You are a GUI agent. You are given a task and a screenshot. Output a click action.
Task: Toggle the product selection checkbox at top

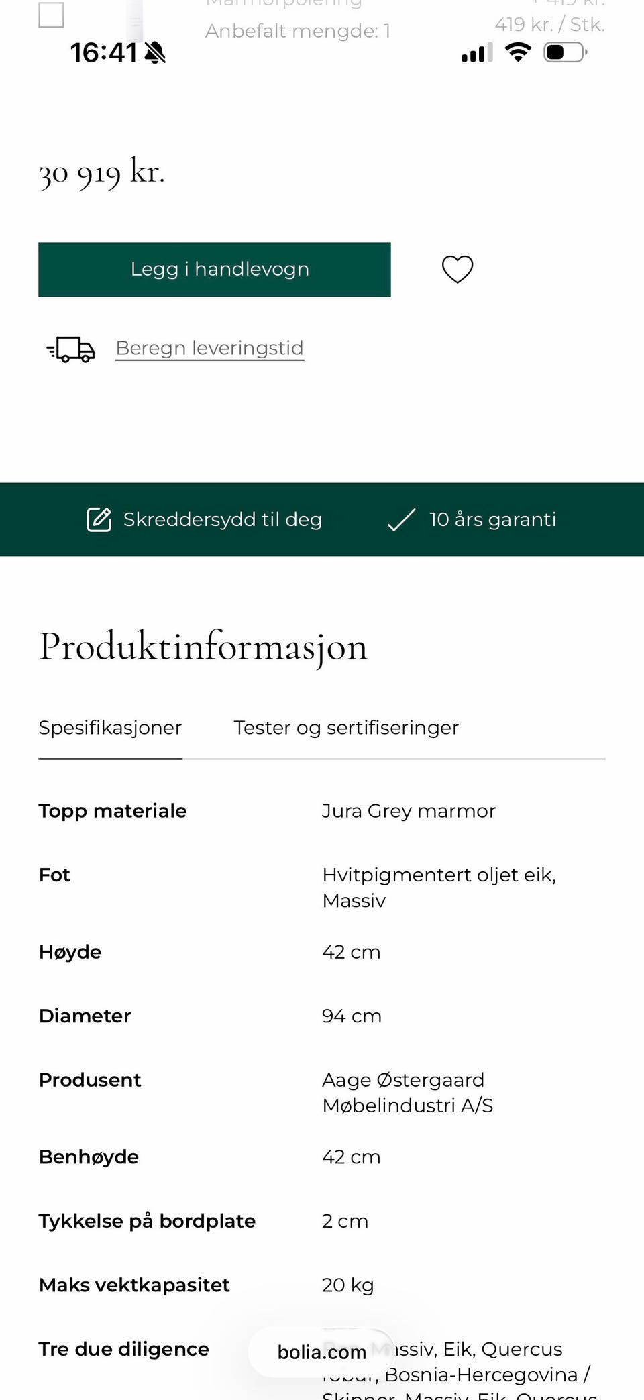51,15
